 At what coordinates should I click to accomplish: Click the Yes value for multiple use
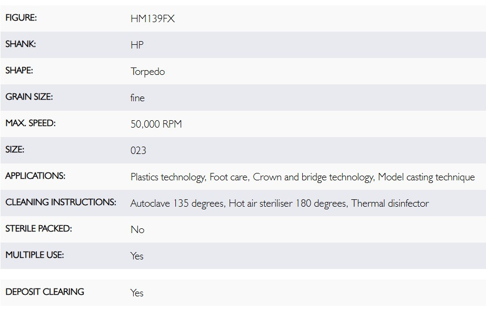point(137,256)
